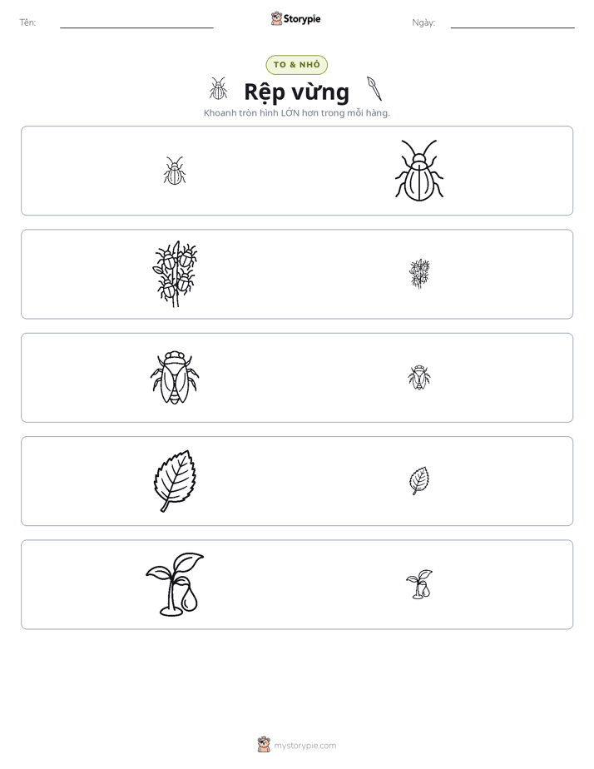Click the small leaf drawing
The image size is (594, 769).
pyautogui.click(x=419, y=481)
